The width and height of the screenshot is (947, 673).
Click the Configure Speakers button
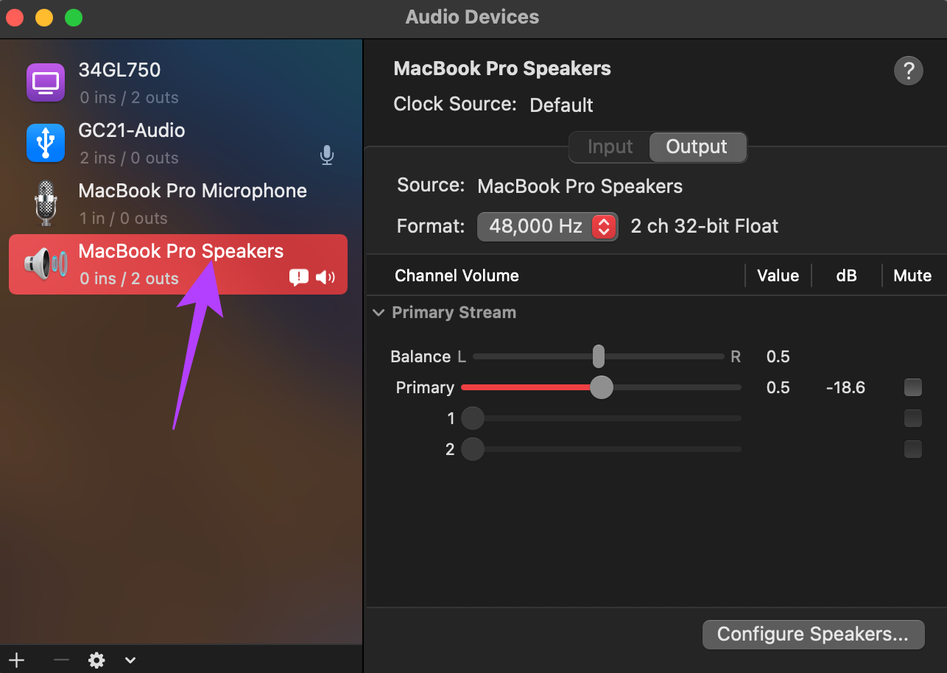[813, 634]
